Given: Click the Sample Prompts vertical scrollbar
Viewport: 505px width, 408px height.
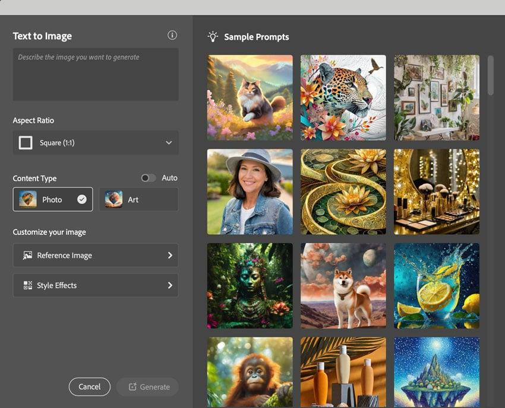Looking at the screenshot, I should tap(491, 75).
